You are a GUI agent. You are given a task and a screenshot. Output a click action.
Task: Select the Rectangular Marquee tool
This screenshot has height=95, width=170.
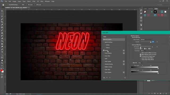coord(2,13)
